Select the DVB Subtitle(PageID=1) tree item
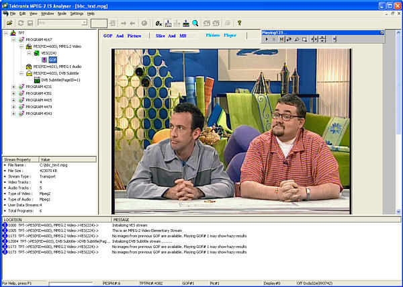The height and width of the screenshot is (287, 403). click(60, 80)
